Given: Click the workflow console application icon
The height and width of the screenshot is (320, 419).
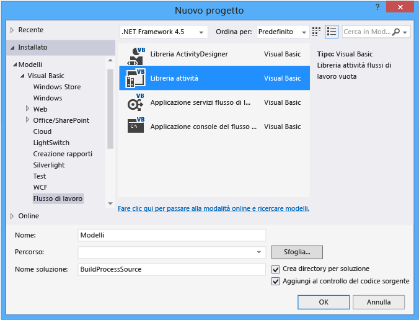Looking at the screenshot, I should tap(136, 125).
